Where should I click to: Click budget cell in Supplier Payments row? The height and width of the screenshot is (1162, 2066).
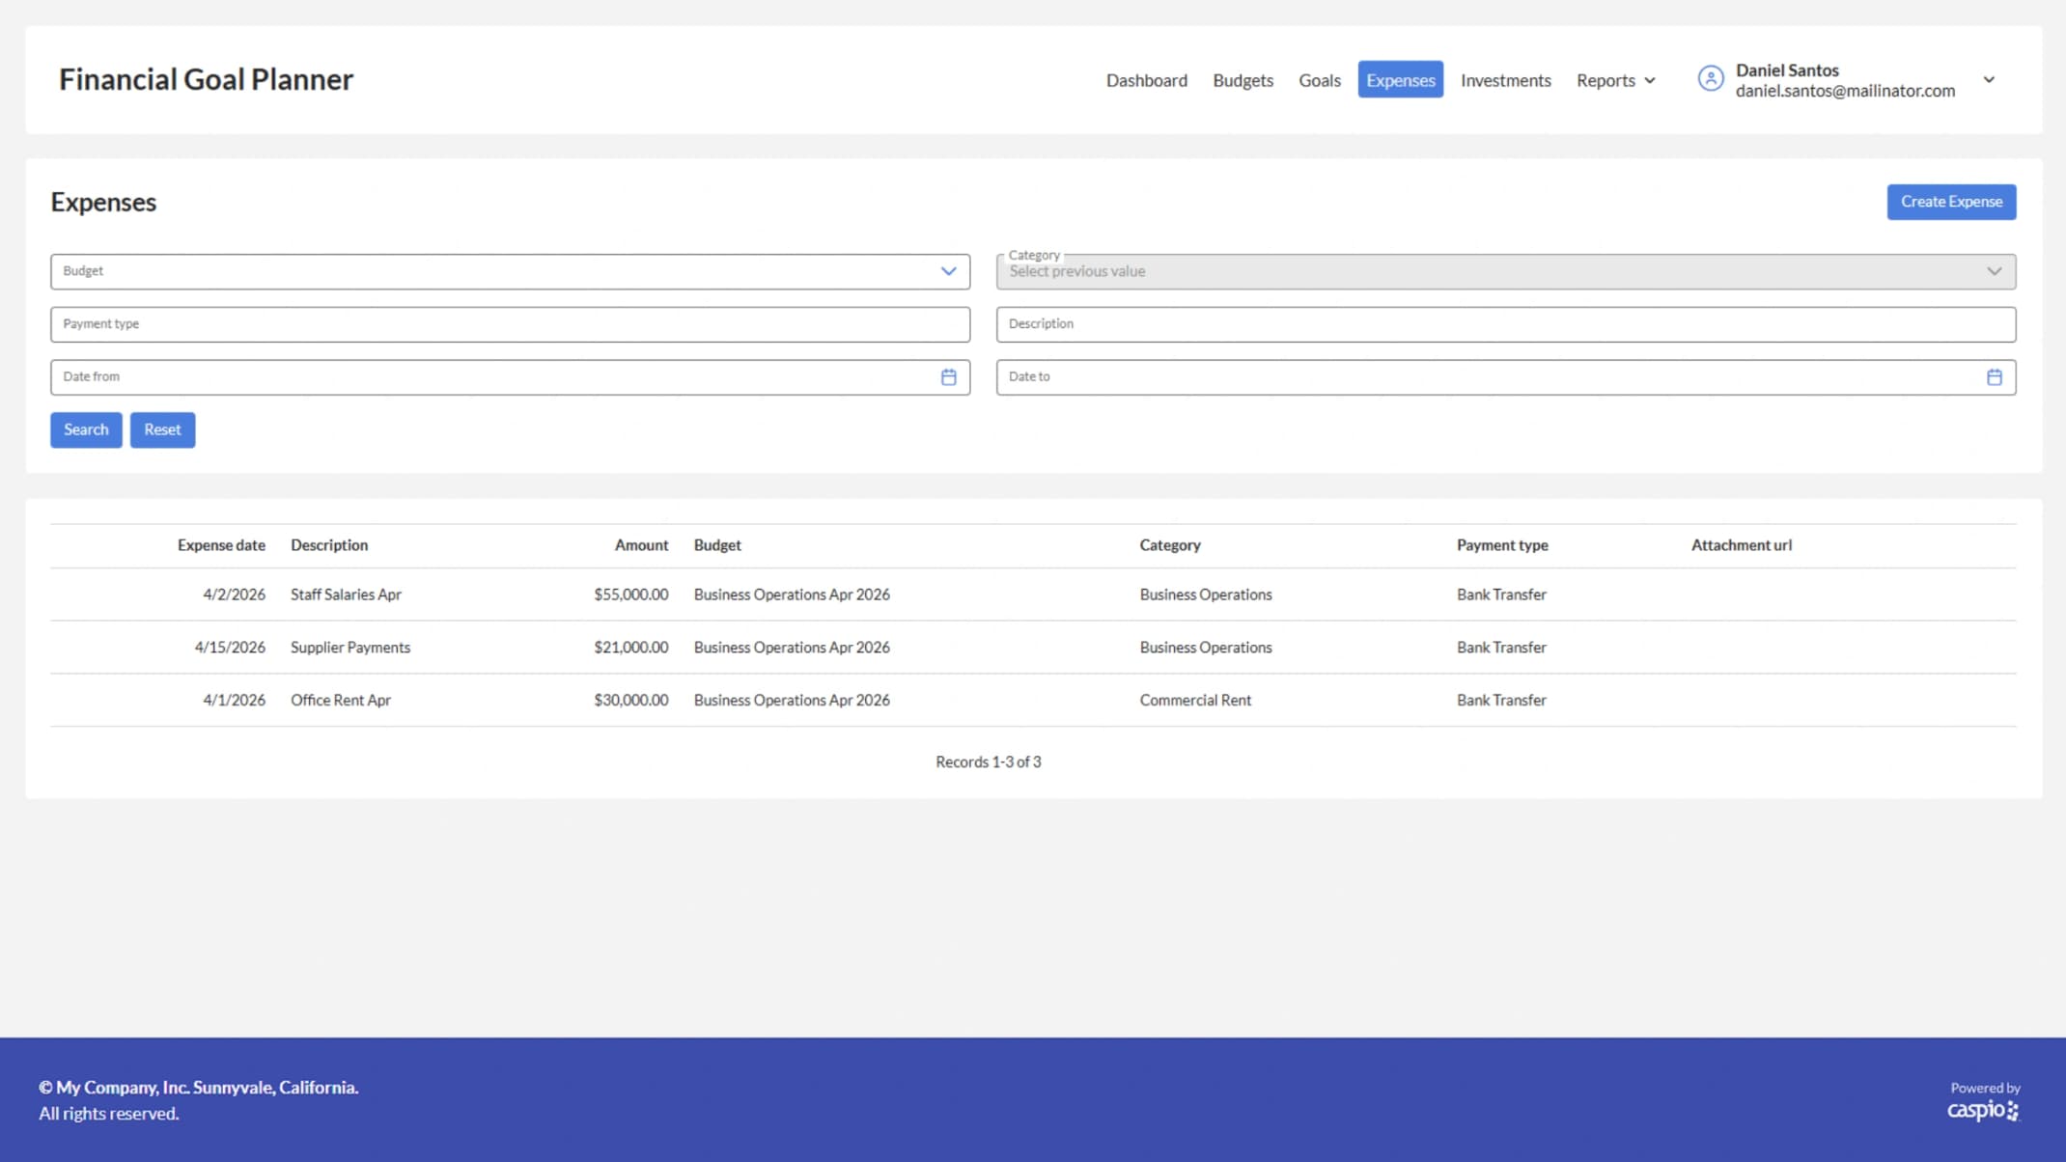tap(792, 648)
